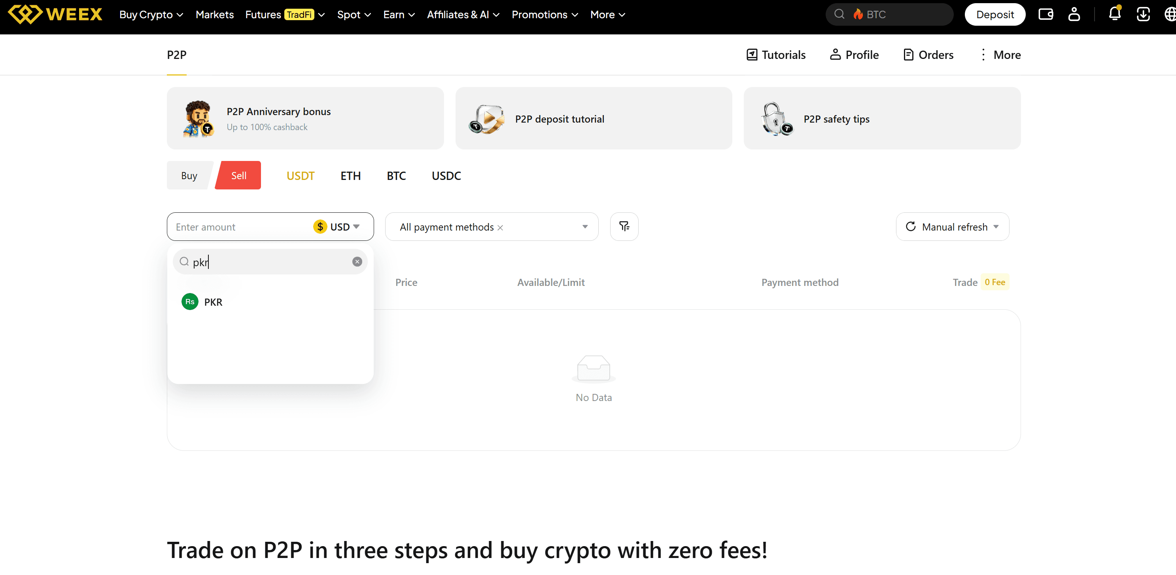This screenshot has width=1176, height=575.
Task: Select the USDC coin tab
Action: [446, 176]
